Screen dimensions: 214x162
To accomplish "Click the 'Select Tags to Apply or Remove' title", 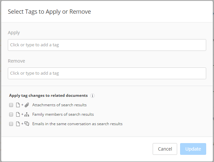I will 49,12.
